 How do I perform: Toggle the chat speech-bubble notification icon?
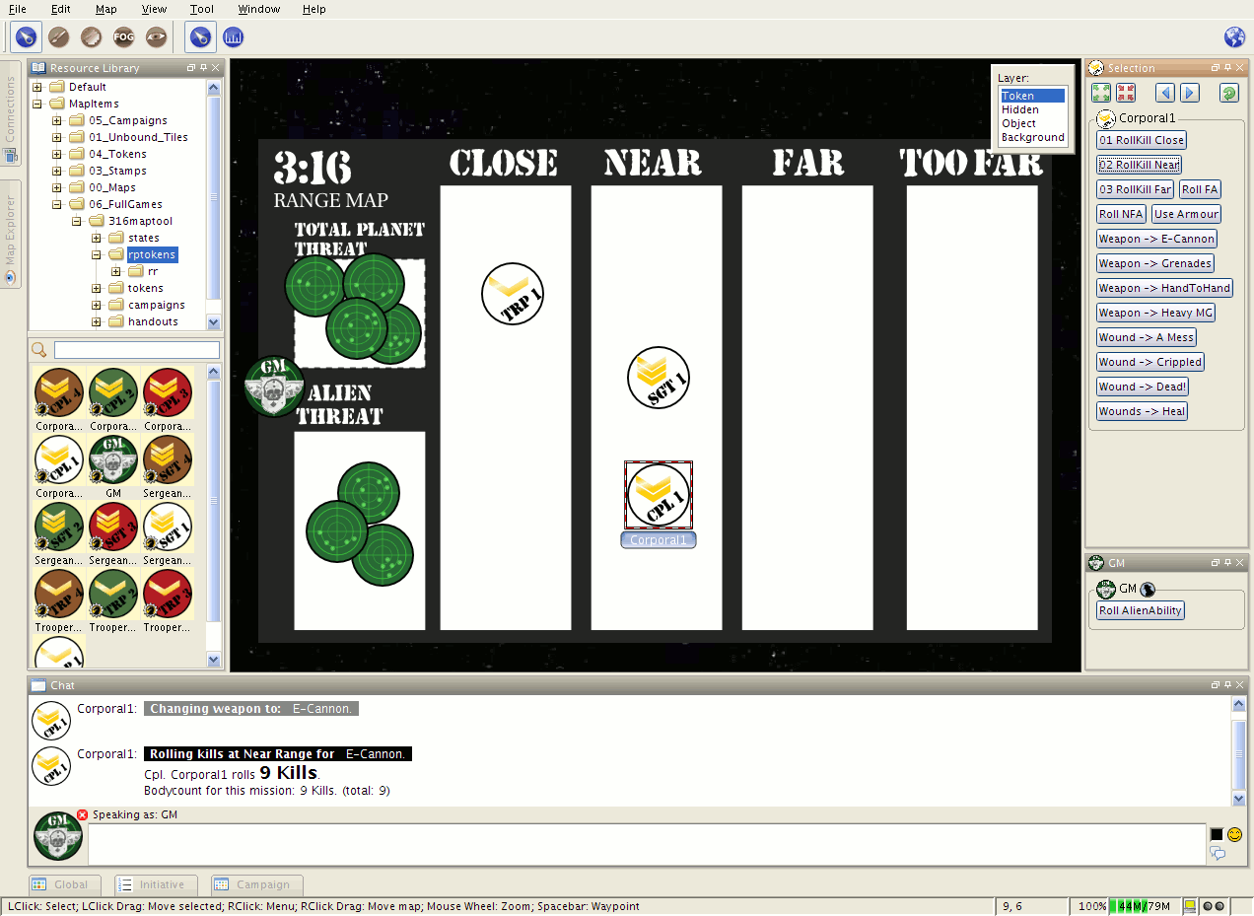tap(1218, 854)
